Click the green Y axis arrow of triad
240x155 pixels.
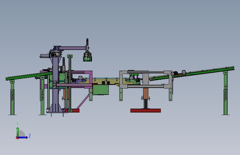tap(18, 132)
